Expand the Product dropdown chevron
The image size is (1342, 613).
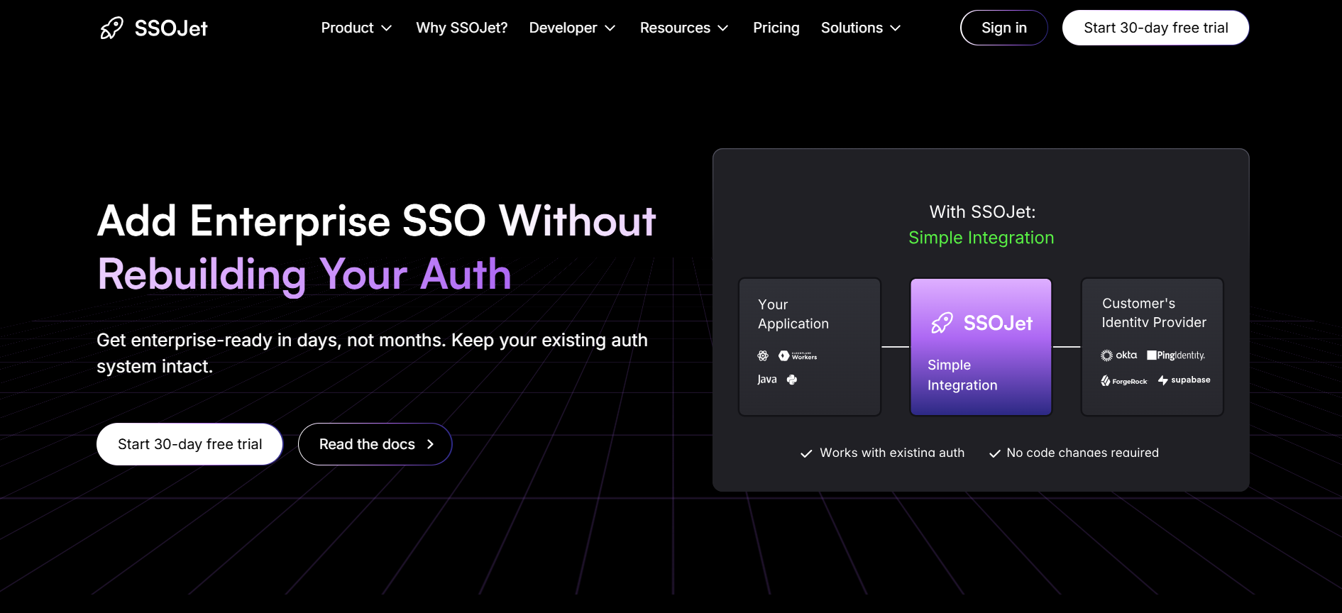point(387,28)
